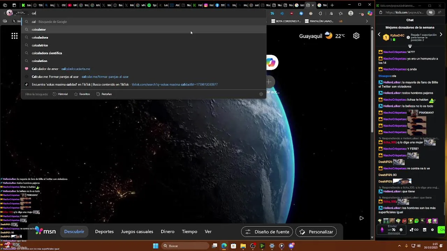447x251 pixels.
Task: Switch to the Dinero tab
Action: (x=168, y=232)
